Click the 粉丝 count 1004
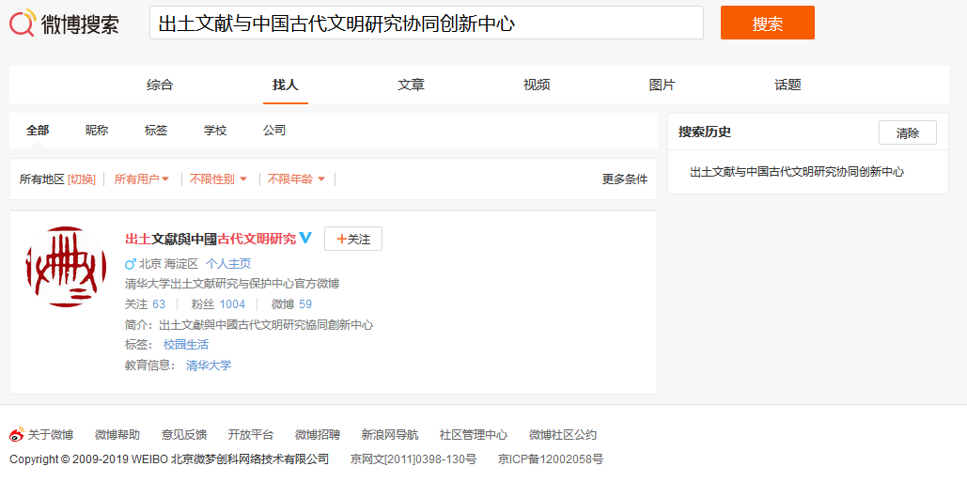The width and height of the screenshot is (967, 482). [x=232, y=303]
